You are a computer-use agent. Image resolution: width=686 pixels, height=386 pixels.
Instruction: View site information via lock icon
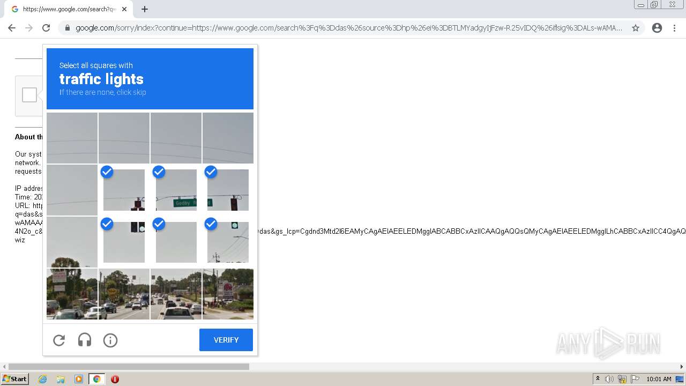coord(68,28)
